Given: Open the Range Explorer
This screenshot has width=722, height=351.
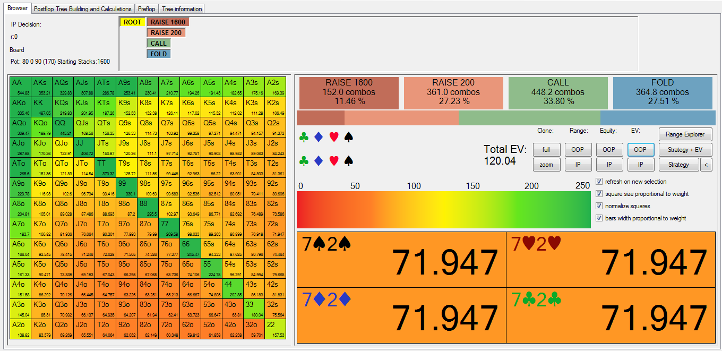Looking at the screenshot, I should click(685, 134).
